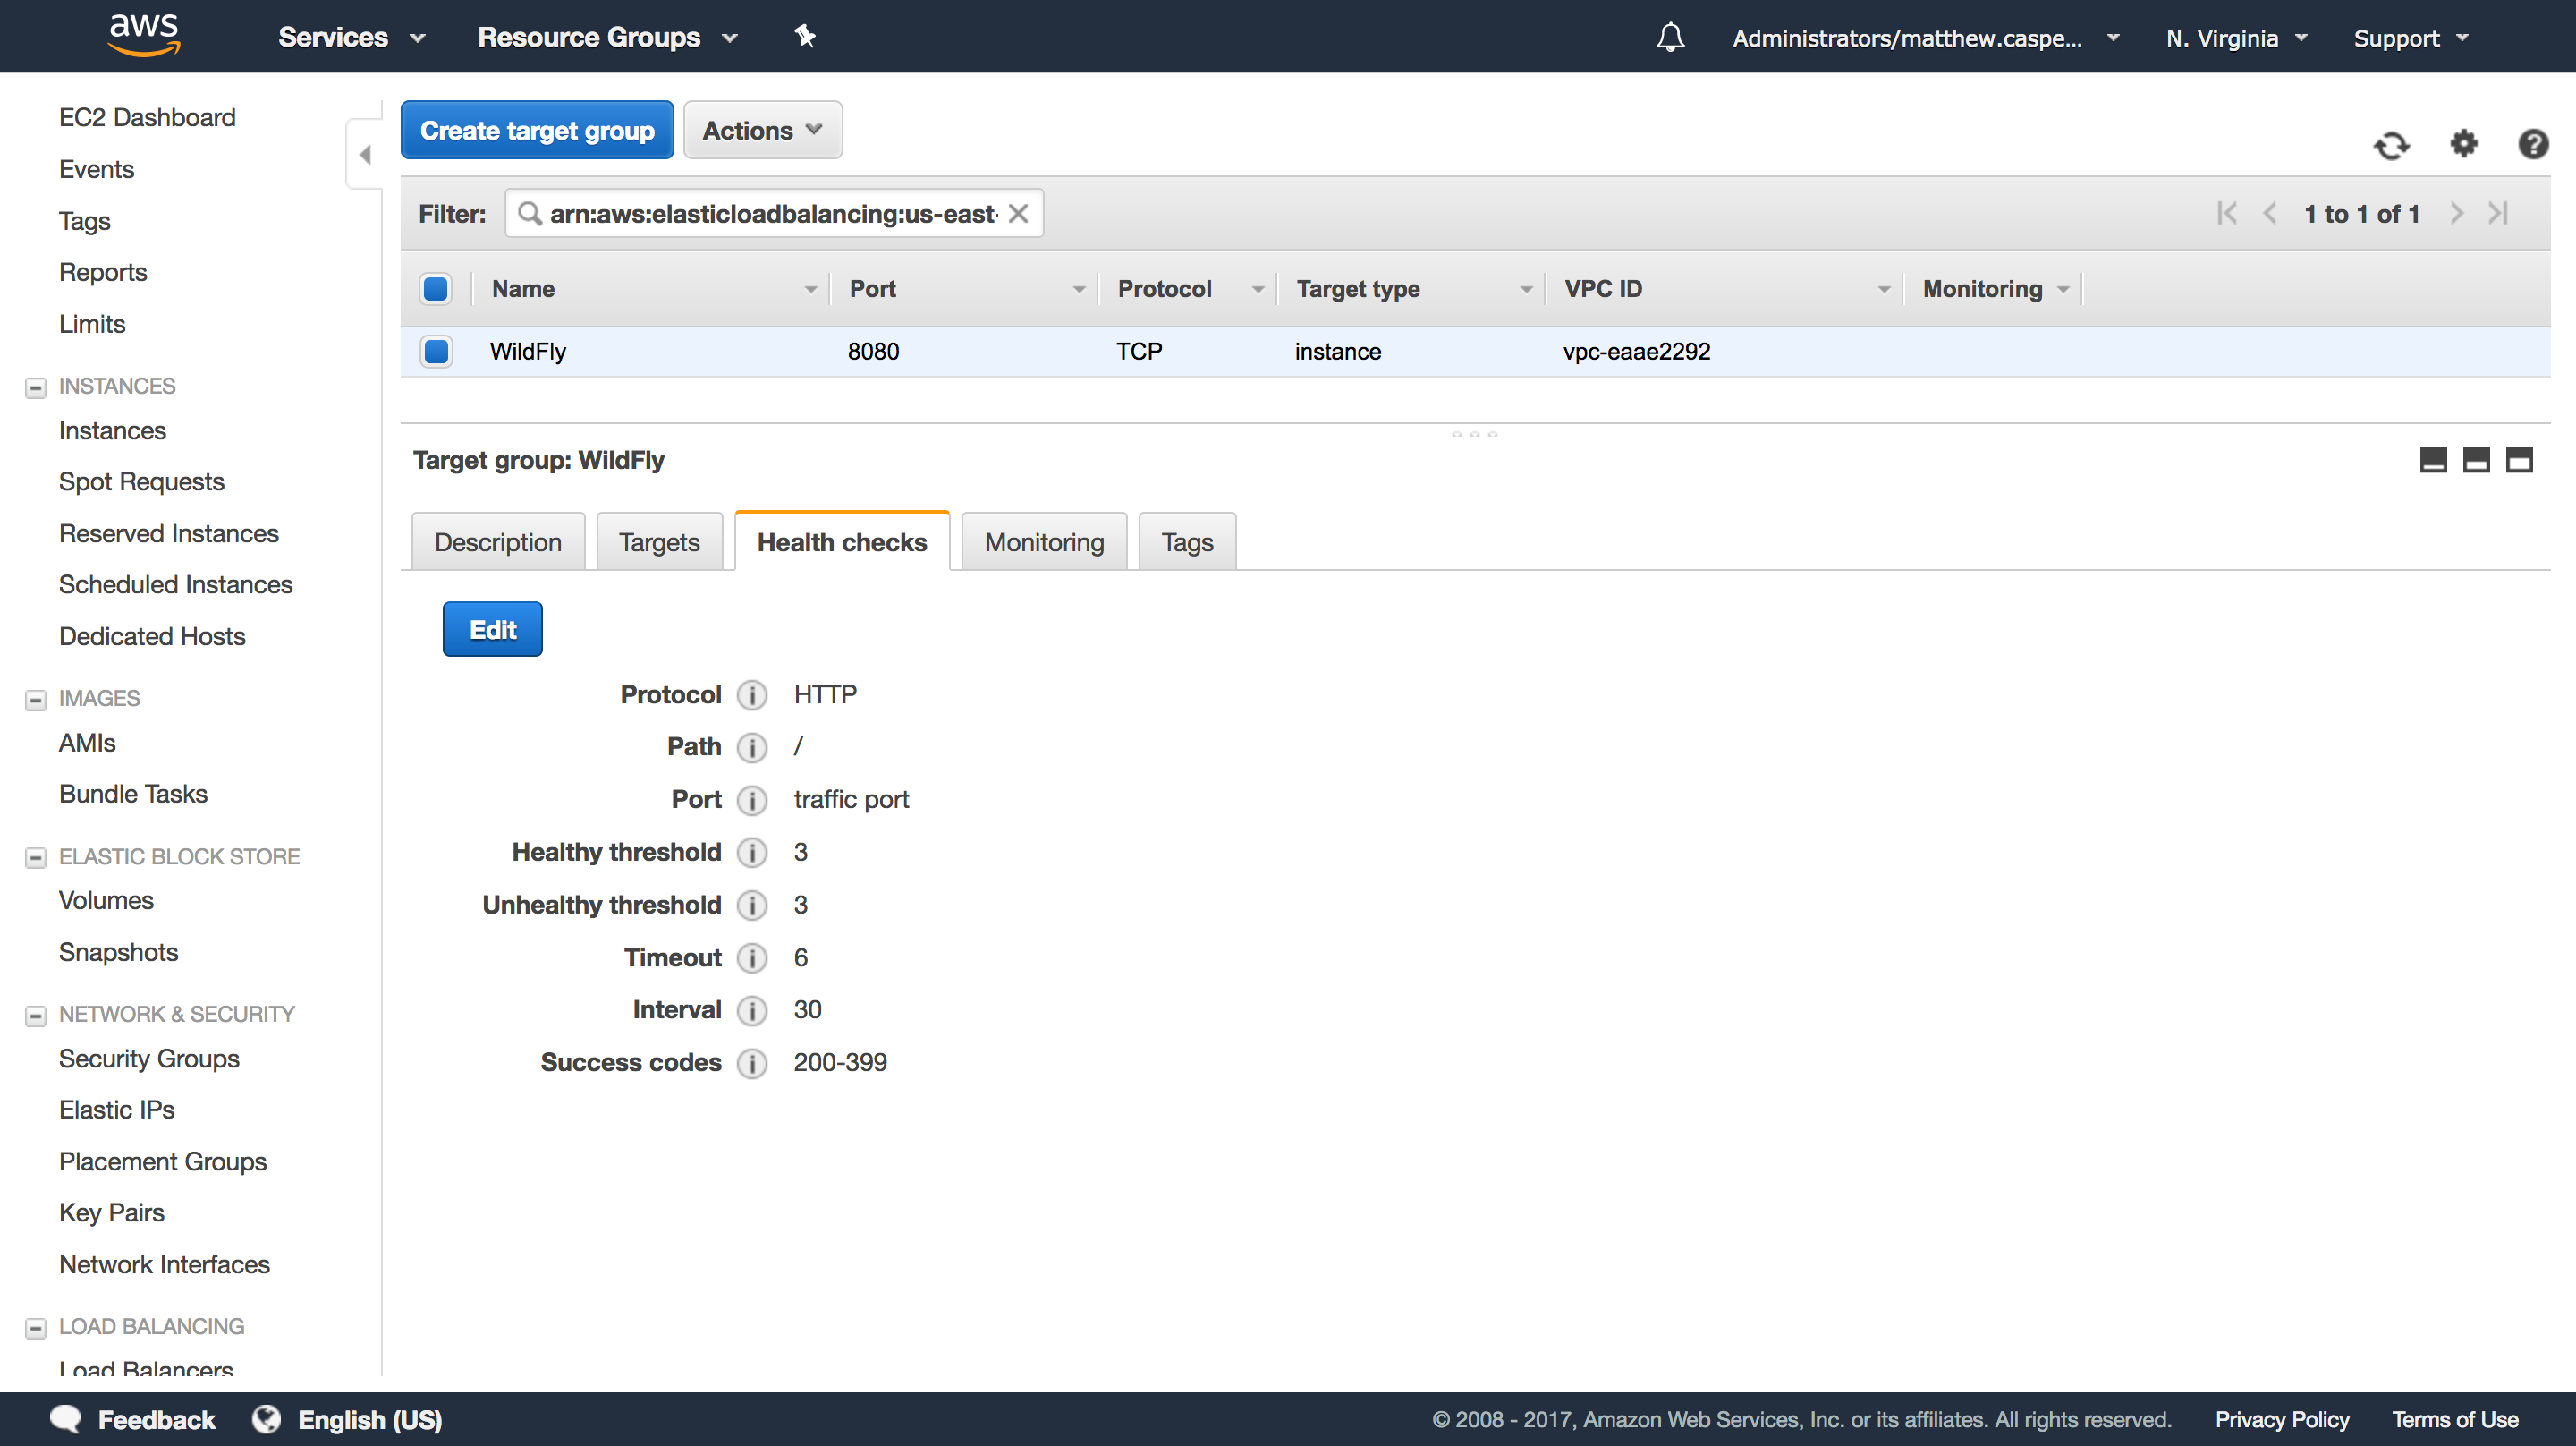The image size is (2576, 1446).
Task: Clear the filter using the X icon
Action: 1018,212
